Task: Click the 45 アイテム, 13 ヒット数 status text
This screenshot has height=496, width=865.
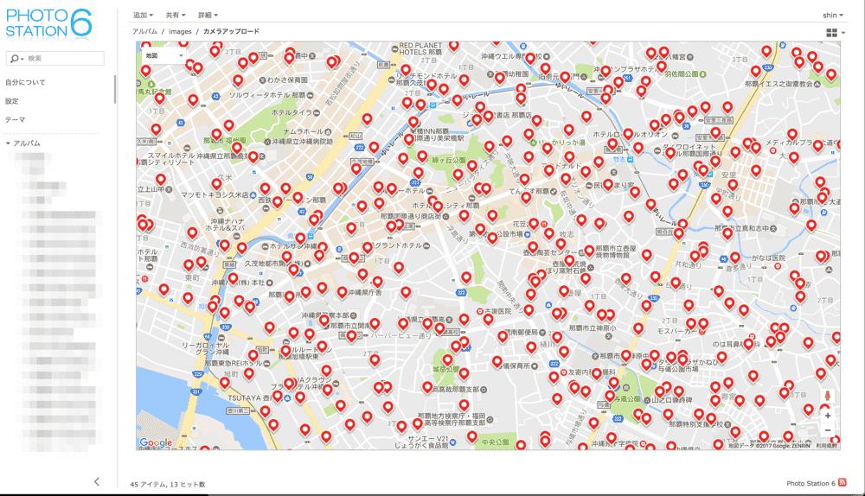Action: click(x=168, y=485)
